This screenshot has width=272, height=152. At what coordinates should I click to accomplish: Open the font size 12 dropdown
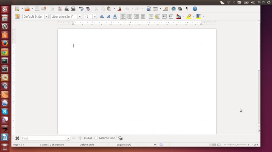95,16
